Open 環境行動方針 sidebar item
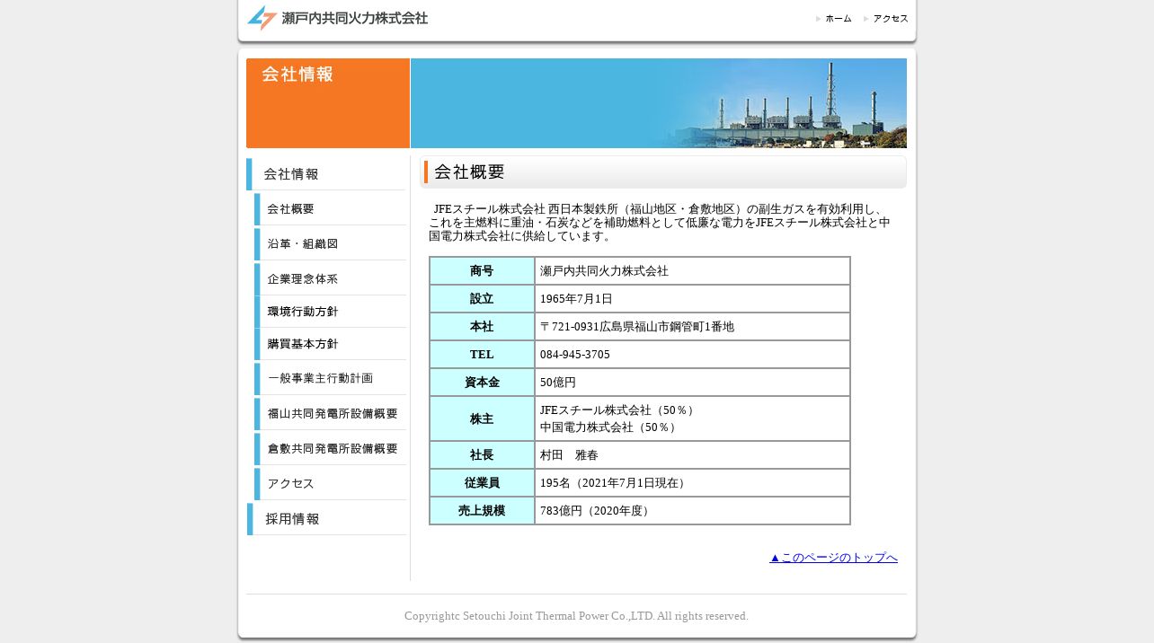 tap(331, 312)
